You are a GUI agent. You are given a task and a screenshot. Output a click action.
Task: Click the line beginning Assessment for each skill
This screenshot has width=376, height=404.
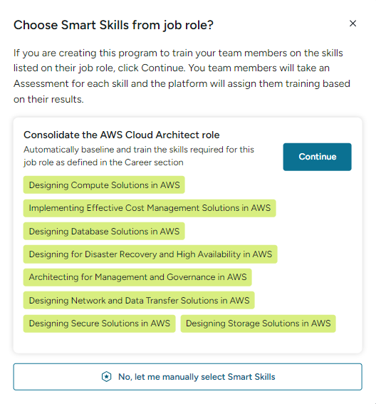(182, 84)
